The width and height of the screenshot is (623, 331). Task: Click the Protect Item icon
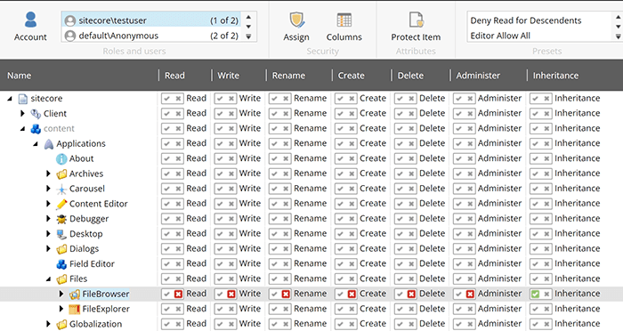[x=416, y=20]
